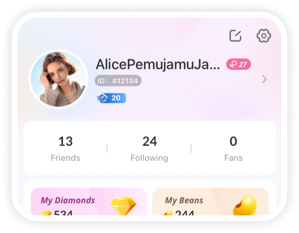This screenshot has width=299, height=233.
Task: Open the Following list showing 24
Action: [x=149, y=148]
